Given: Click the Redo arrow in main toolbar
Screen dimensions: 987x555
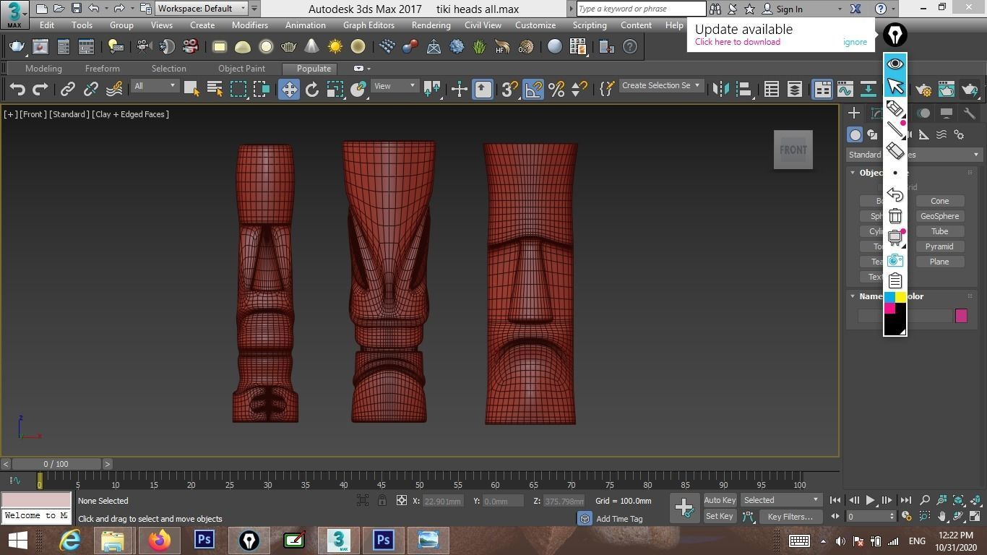Looking at the screenshot, I should [40, 89].
